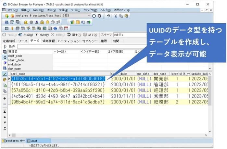Select row with UUID starting 57a650c1
The image size is (227, 149).
[x=58, y=90]
